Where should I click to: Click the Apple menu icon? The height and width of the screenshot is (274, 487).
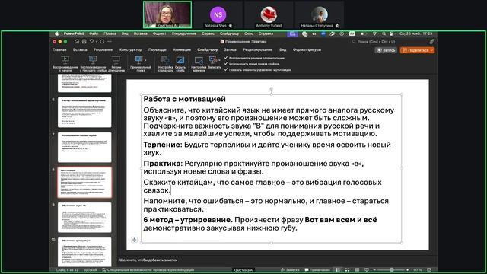(56, 33)
